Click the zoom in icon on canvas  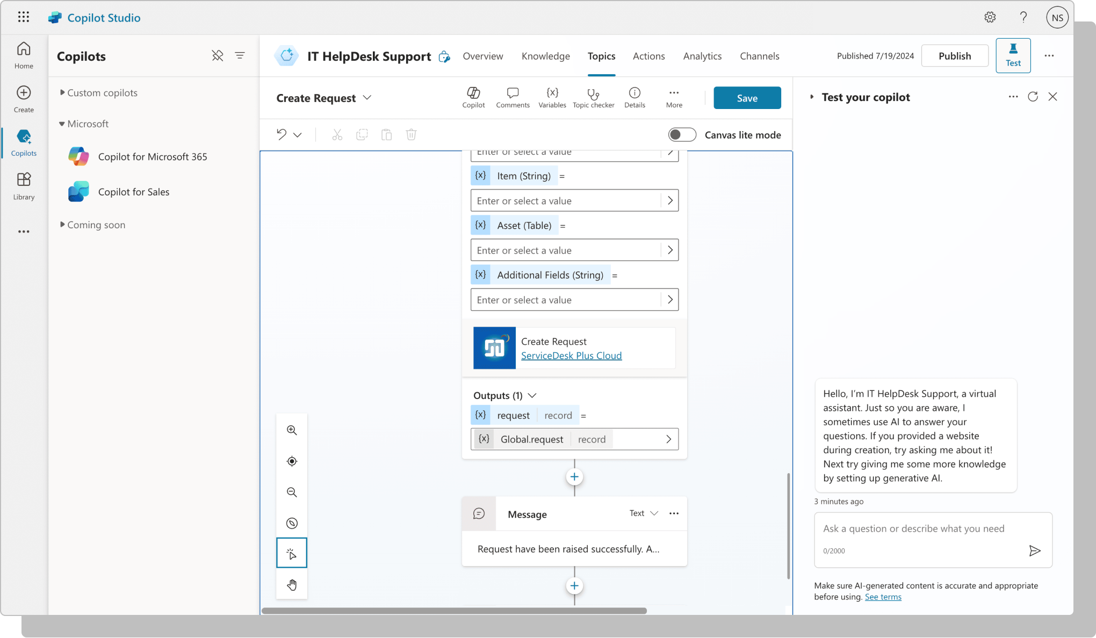[292, 430]
